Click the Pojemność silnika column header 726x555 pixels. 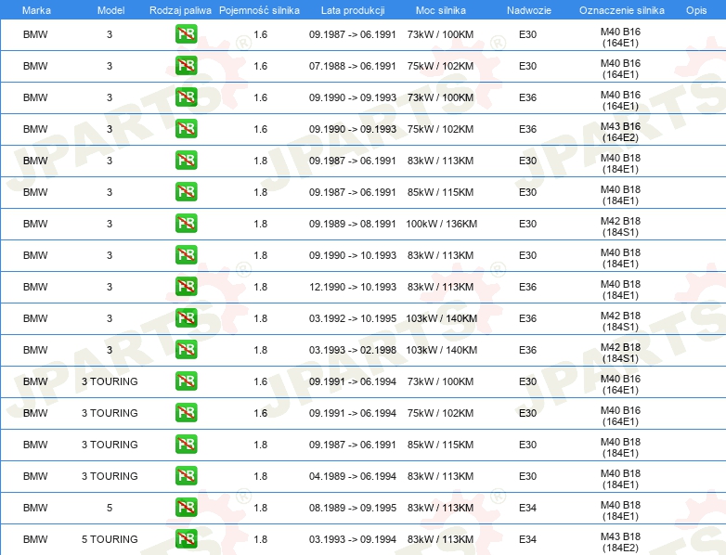pos(259,10)
